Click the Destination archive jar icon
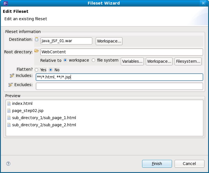 [36, 40]
